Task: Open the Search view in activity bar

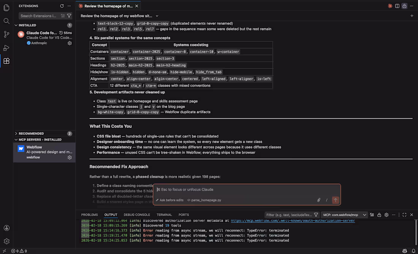Action: click(6, 21)
